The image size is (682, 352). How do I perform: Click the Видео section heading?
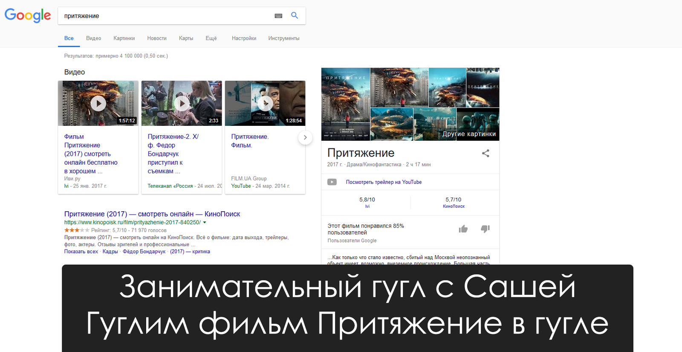pos(75,72)
